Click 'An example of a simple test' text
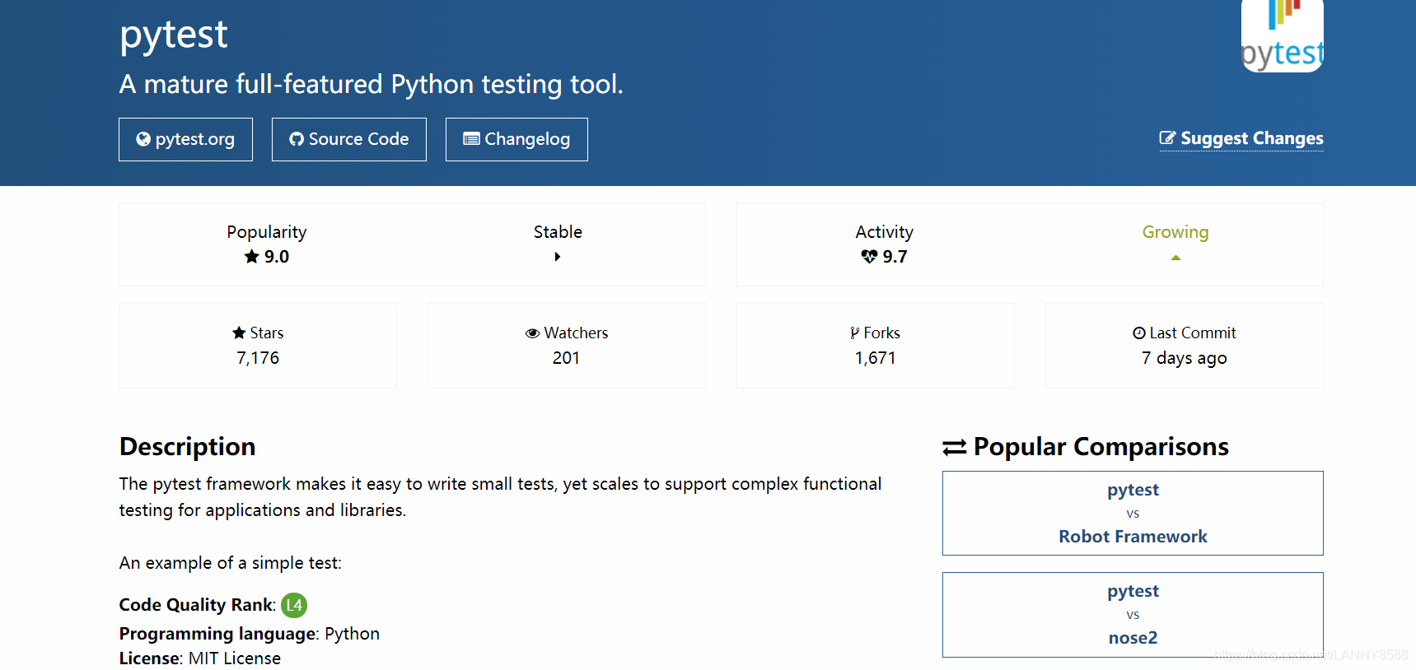 click(230, 563)
